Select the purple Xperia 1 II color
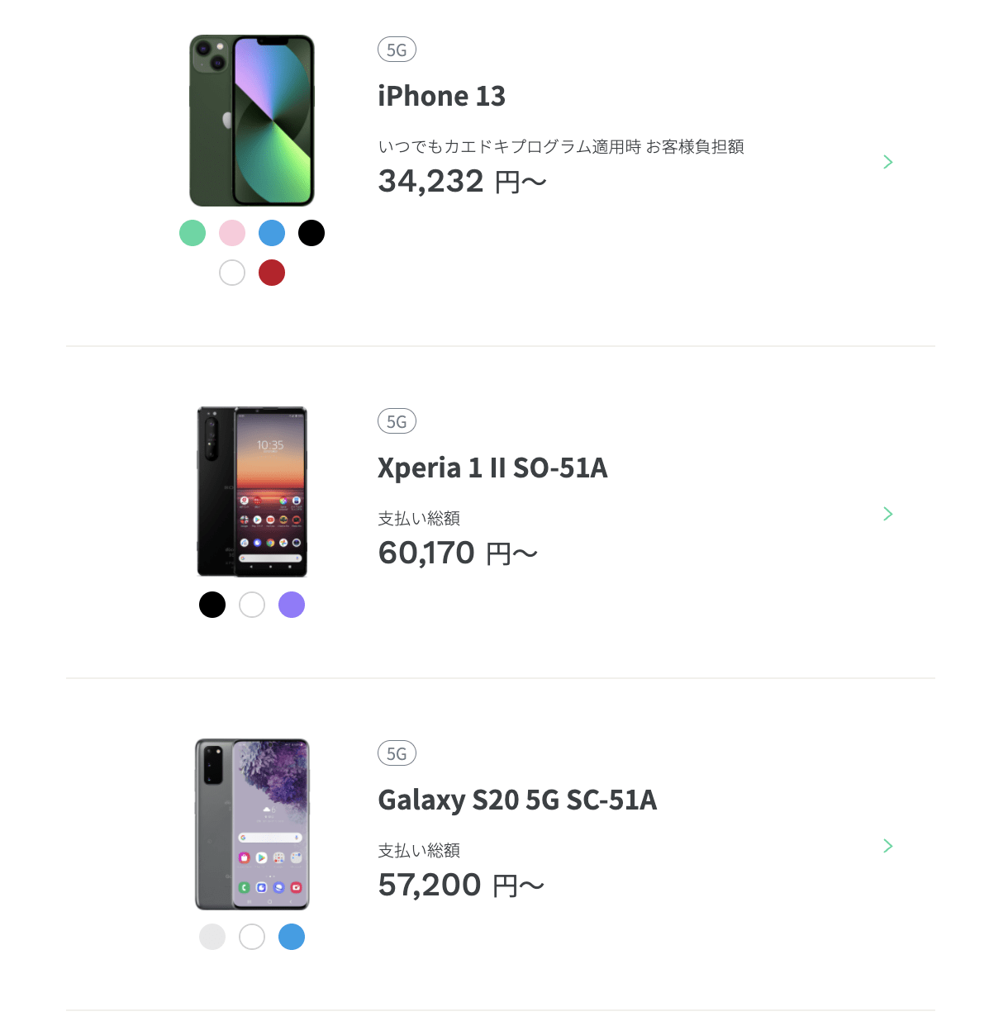This screenshot has width=989, height=1021. point(292,605)
